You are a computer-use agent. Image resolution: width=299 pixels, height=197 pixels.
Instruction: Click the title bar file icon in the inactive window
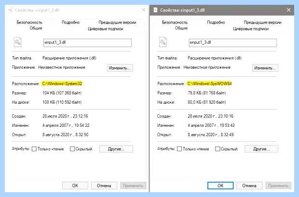(x=10, y=10)
